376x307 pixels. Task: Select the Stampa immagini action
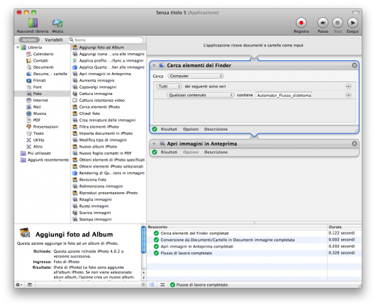click(95, 219)
